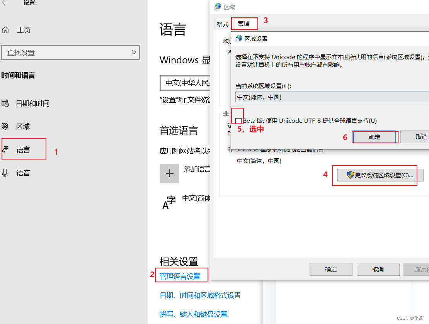Switch to the 管理 tab
Viewport: 429px width, 324px height.
(x=244, y=24)
